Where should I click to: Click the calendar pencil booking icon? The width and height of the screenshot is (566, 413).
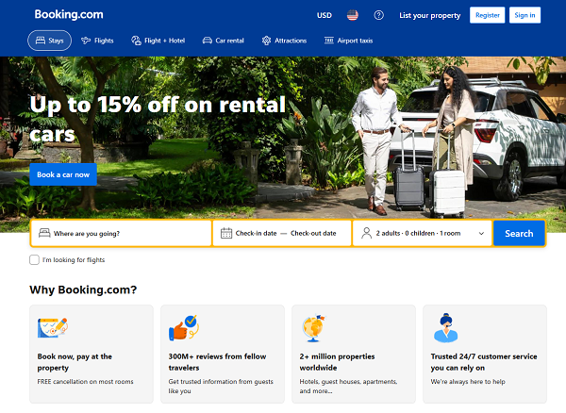[53, 327]
